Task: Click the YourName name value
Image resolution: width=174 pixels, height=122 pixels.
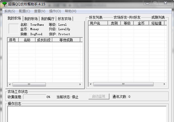Action: [37, 25]
